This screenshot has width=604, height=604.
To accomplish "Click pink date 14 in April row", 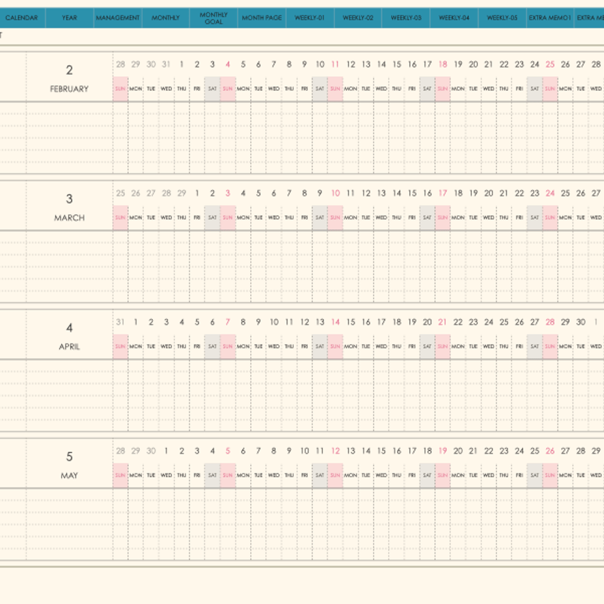I will pos(335,322).
